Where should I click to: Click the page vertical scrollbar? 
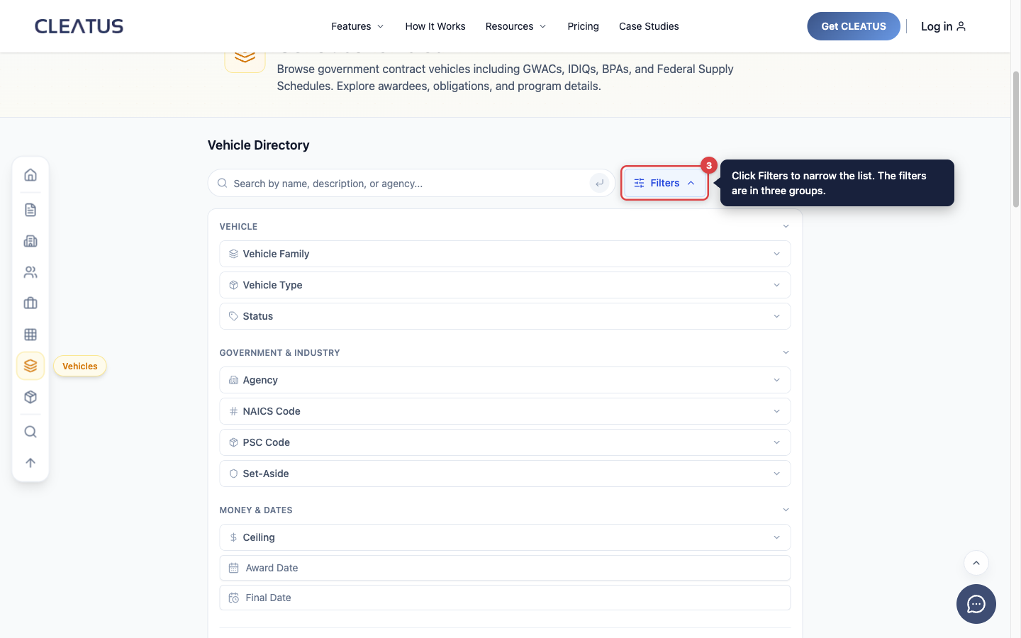(x=1015, y=138)
